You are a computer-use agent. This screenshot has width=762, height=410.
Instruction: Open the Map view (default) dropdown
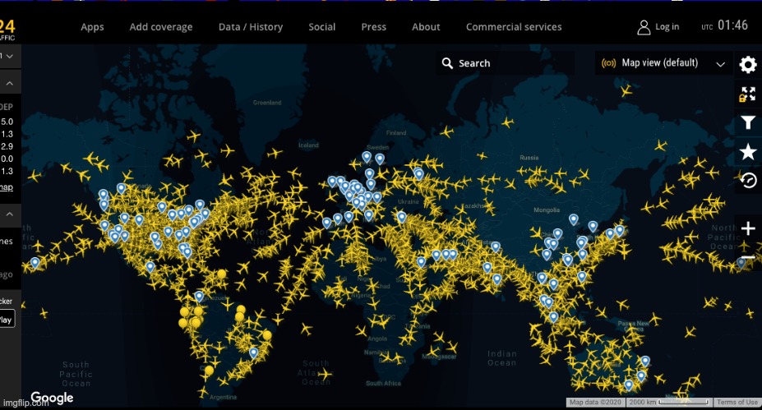663,63
